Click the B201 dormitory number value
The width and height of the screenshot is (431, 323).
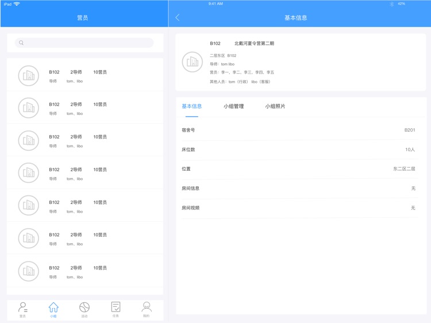click(x=410, y=130)
